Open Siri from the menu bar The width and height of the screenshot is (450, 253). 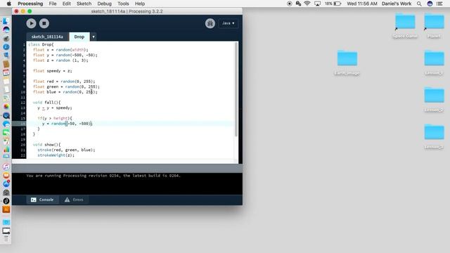point(430,4)
